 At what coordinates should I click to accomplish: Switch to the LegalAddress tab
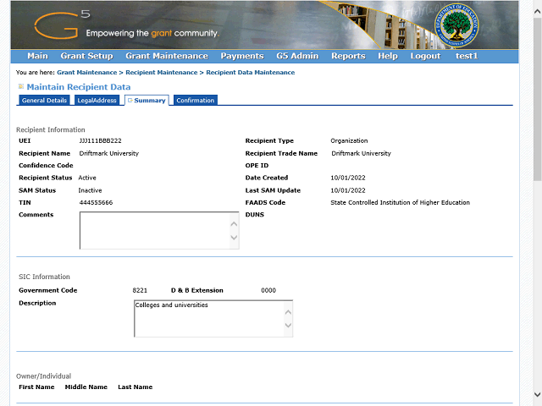click(x=97, y=101)
